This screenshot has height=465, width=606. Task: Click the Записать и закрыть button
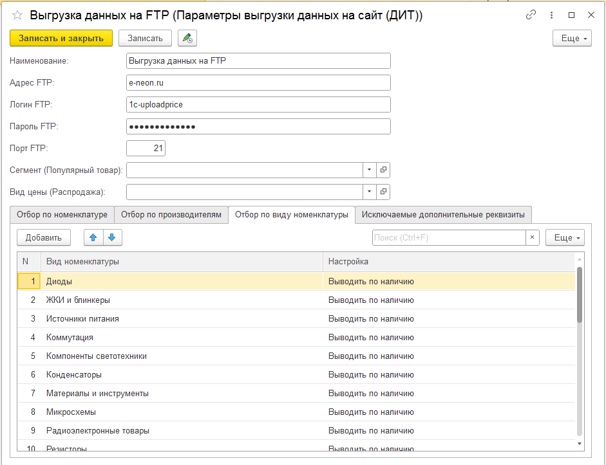(61, 39)
